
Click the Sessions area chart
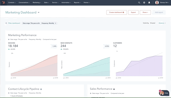click(34, 66)
